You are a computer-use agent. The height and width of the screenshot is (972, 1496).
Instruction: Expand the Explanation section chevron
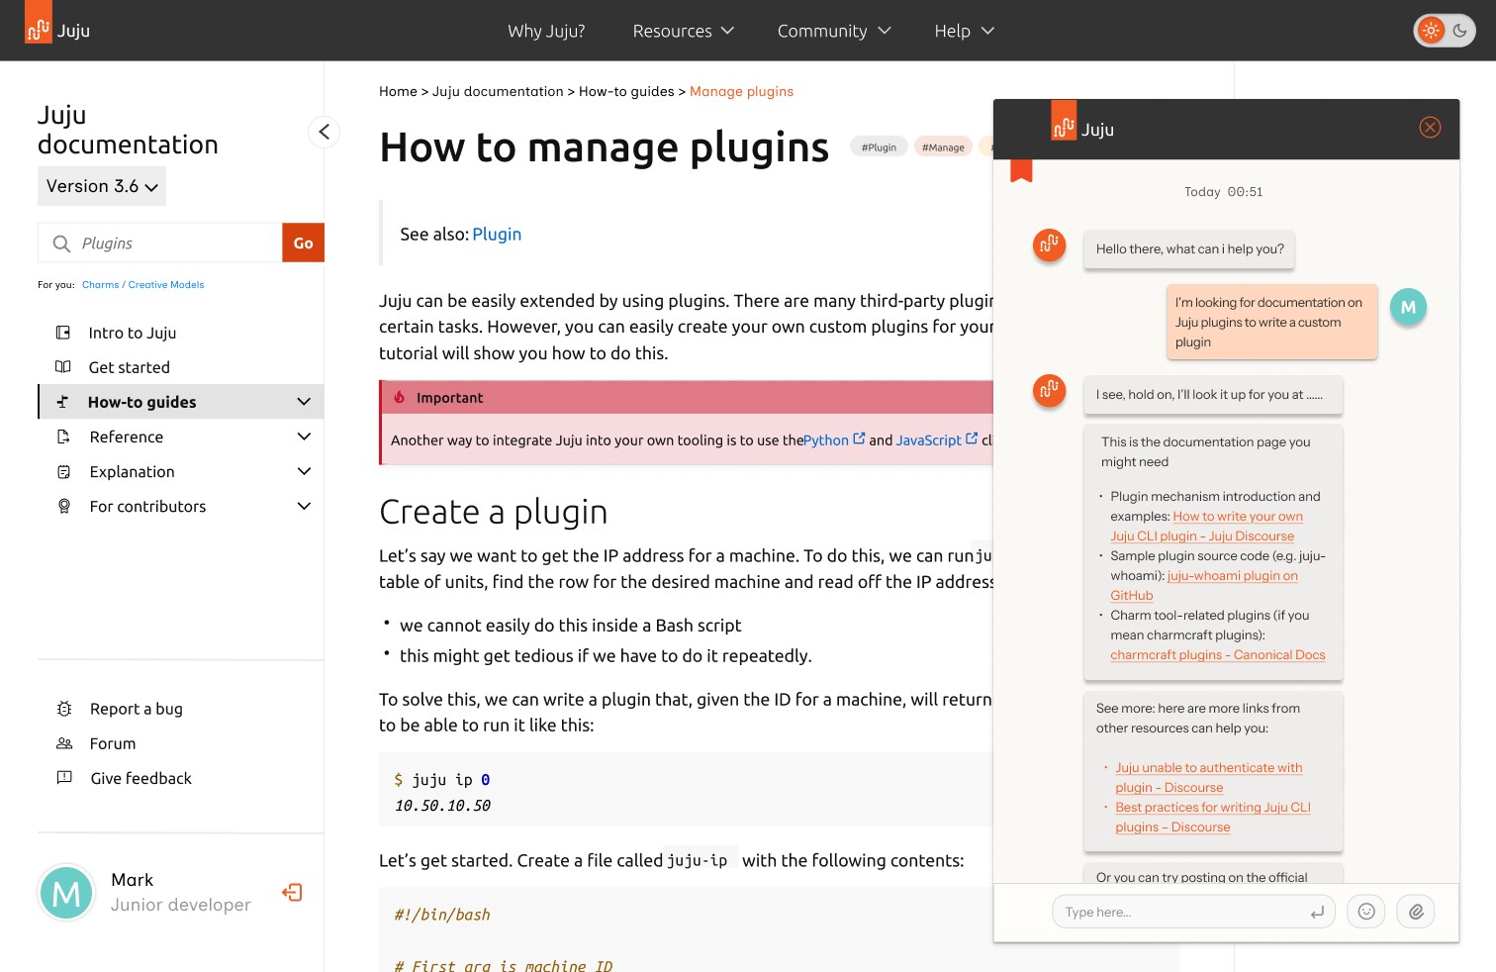click(x=304, y=472)
